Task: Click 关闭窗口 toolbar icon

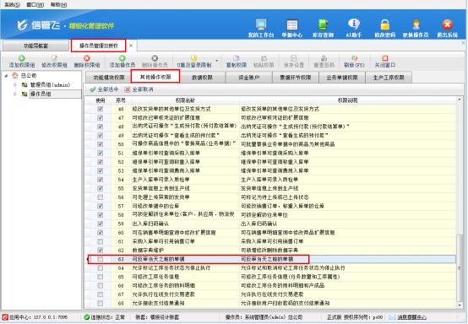Action: click(x=385, y=58)
